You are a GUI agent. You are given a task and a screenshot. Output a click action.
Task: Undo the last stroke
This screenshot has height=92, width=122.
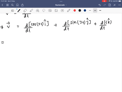100,5
